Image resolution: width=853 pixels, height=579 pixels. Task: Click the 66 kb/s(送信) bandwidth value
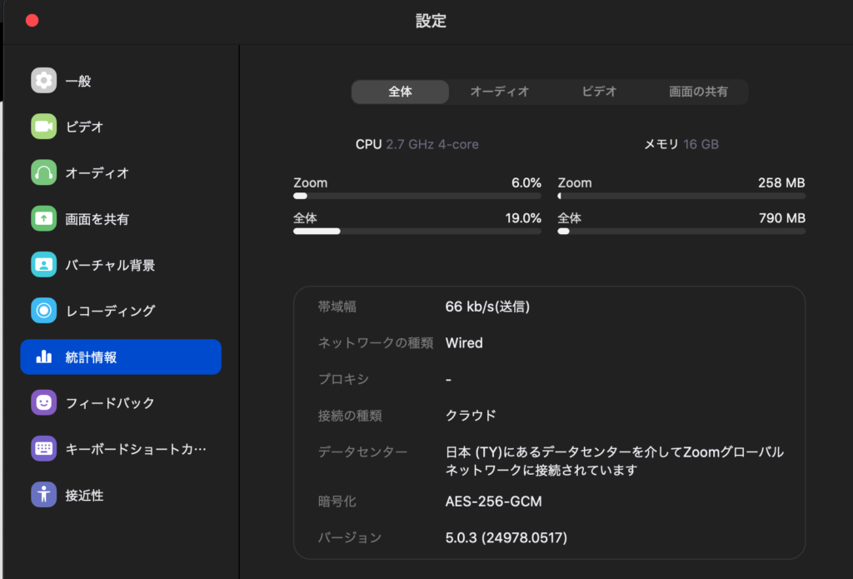click(487, 307)
